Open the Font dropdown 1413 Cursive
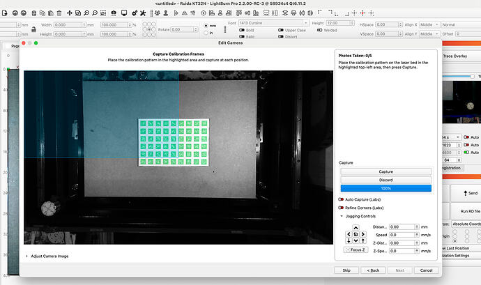Screen dimensions: 481x285 click(273, 23)
